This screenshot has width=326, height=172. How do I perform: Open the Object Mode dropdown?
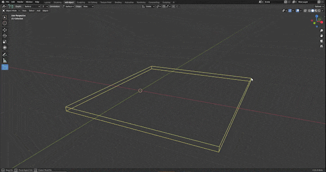(11, 11)
